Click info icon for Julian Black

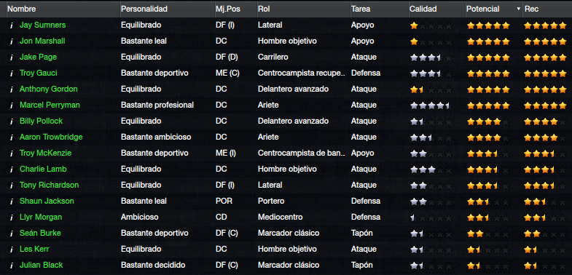tap(12, 265)
